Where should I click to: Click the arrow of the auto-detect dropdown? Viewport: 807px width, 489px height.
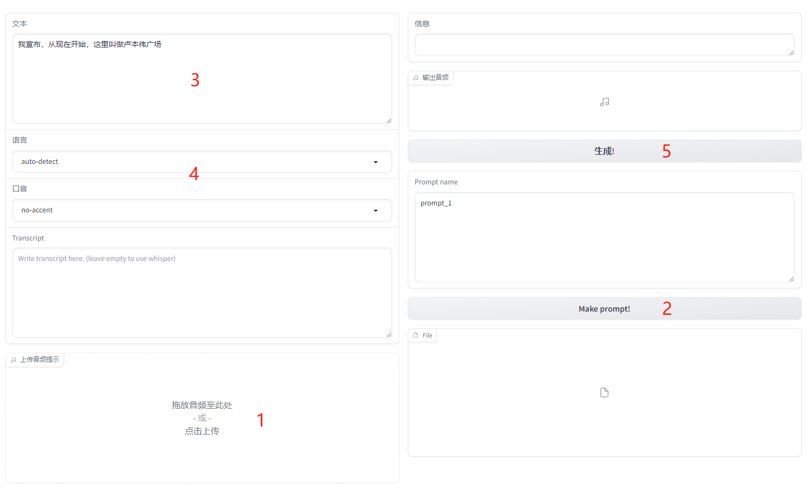(x=375, y=162)
